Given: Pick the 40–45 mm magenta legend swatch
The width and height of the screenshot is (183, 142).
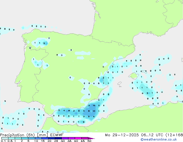Looking at the screenshot, I should [78, 138].
